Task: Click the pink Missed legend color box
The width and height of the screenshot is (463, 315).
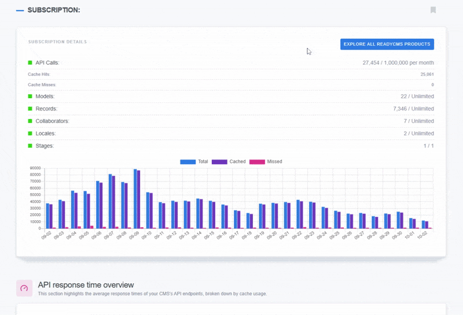Action: 257,161
